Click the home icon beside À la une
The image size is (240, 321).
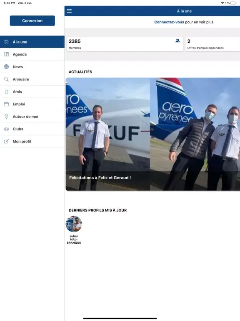tap(6, 42)
